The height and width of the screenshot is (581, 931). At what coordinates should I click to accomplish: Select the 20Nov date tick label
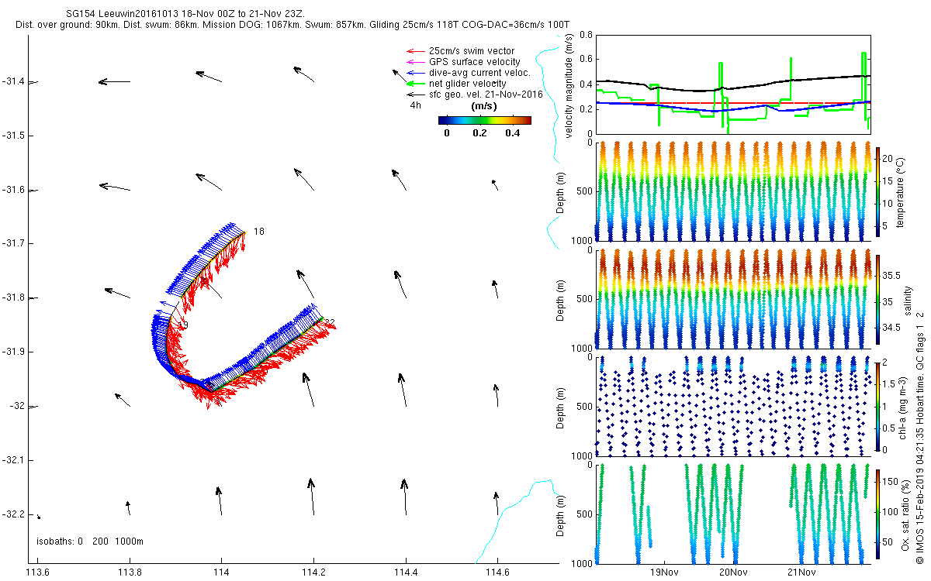[x=733, y=573]
